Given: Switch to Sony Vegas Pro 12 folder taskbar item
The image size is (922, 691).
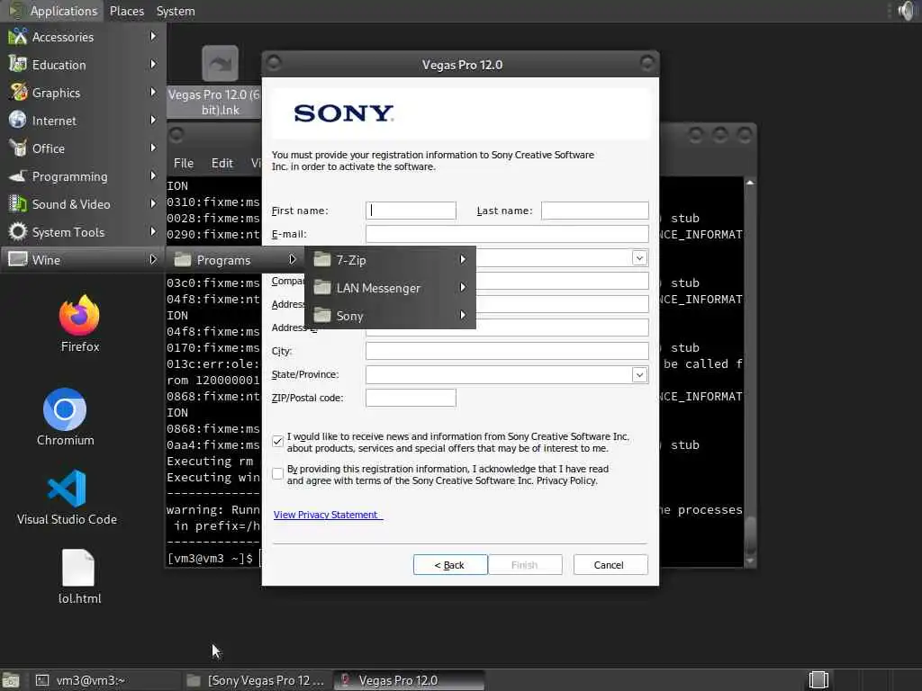Looking at the screenshot, I should coord(256,680).
